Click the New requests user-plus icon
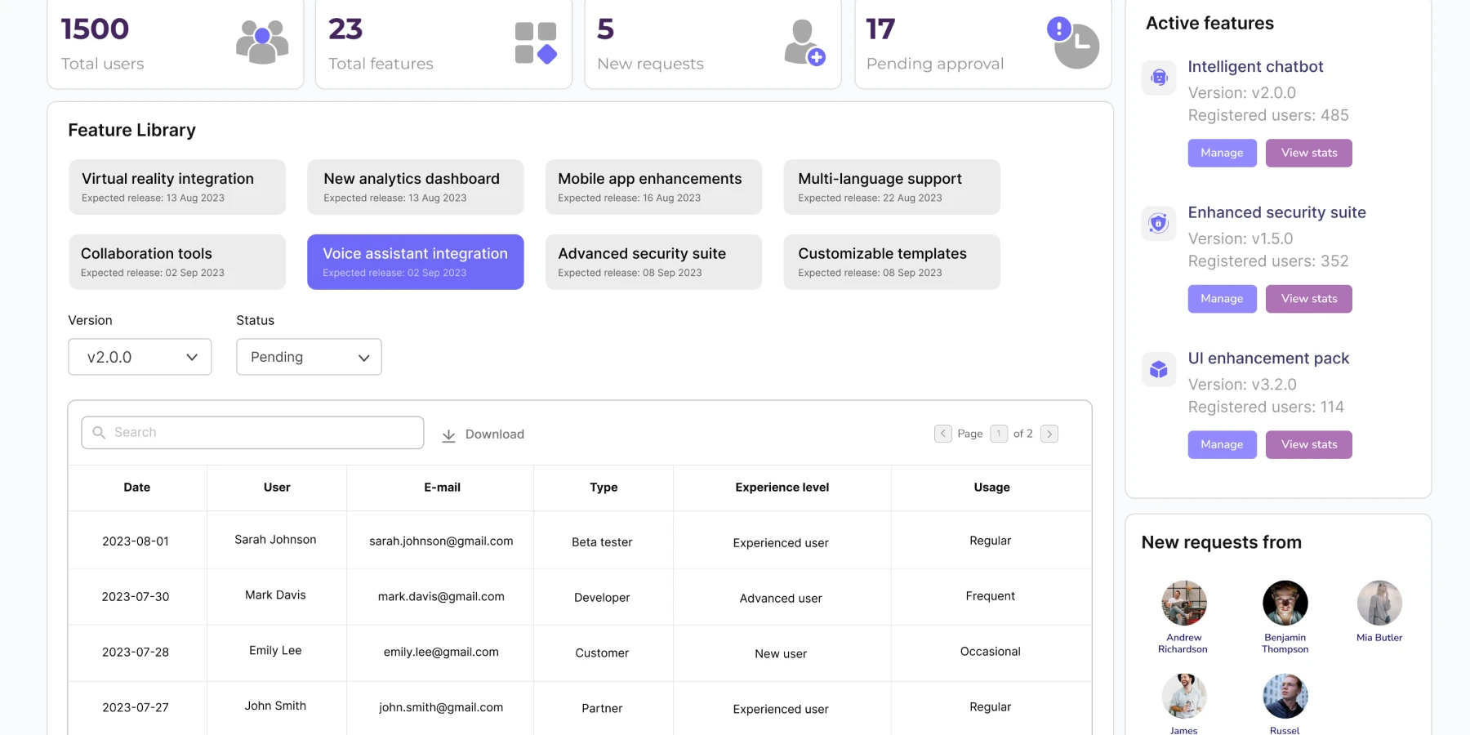 tap(804, 42)
